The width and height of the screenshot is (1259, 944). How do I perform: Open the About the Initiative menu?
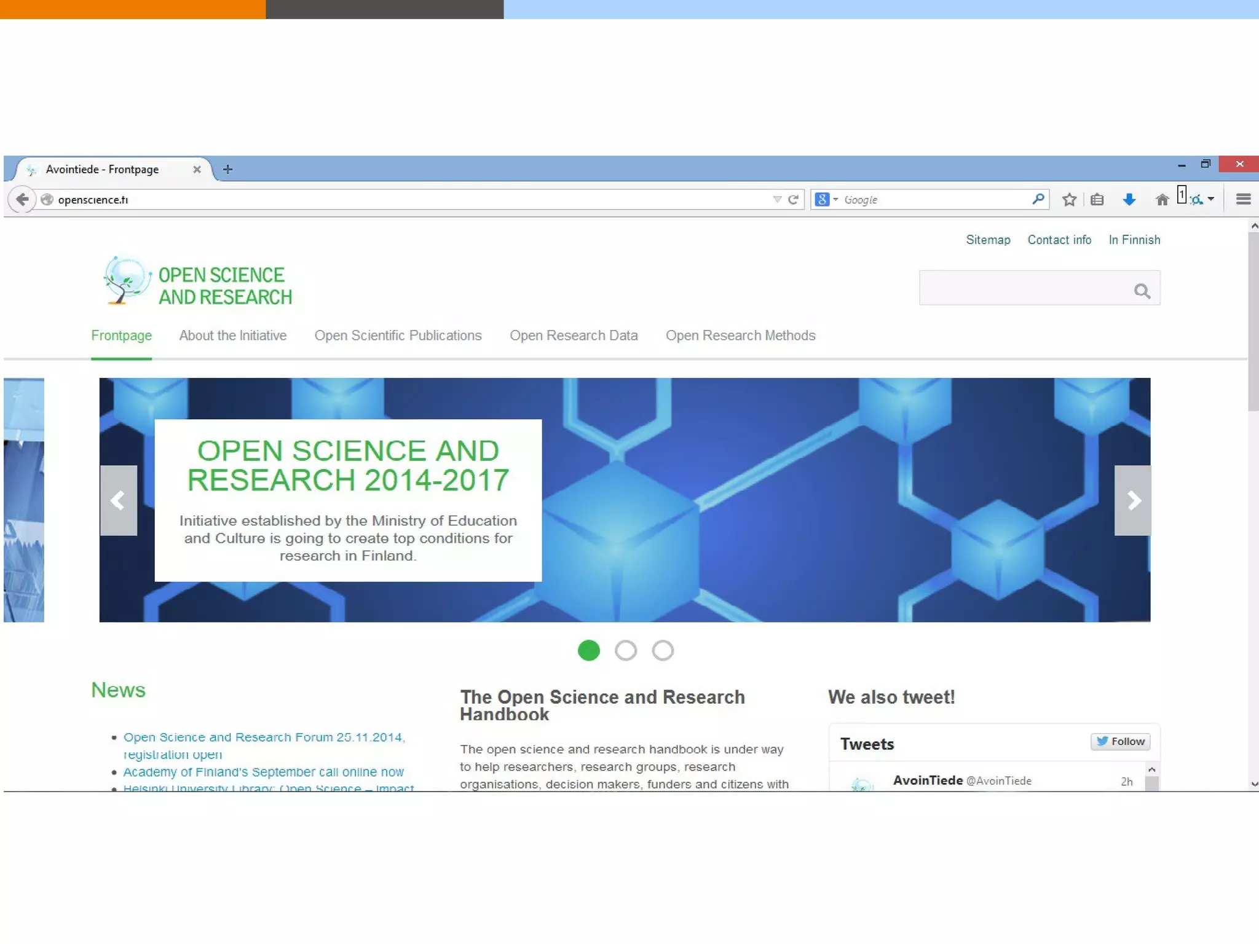(232, 336)
